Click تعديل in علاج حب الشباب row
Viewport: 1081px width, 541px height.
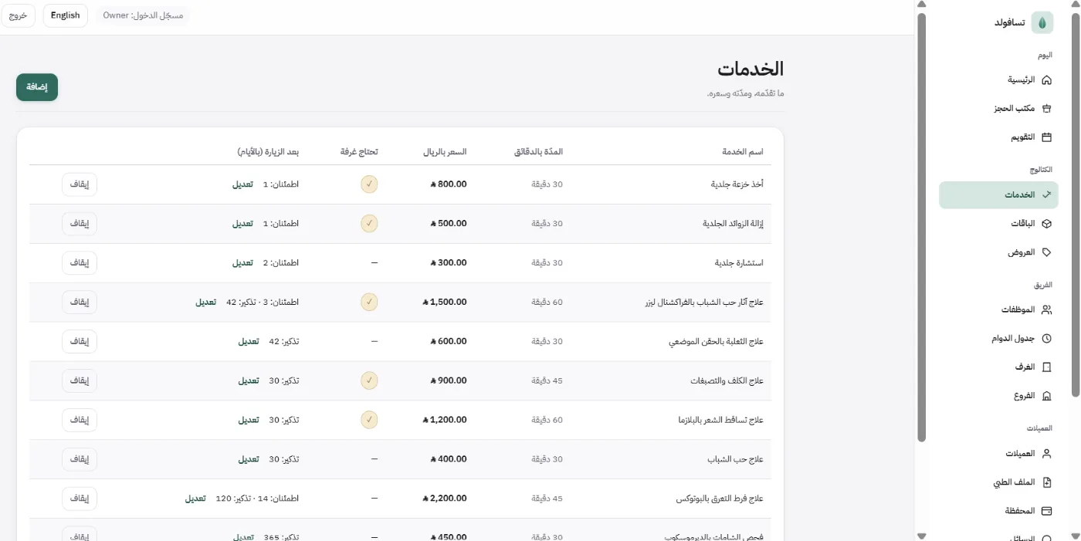(249, 459)
